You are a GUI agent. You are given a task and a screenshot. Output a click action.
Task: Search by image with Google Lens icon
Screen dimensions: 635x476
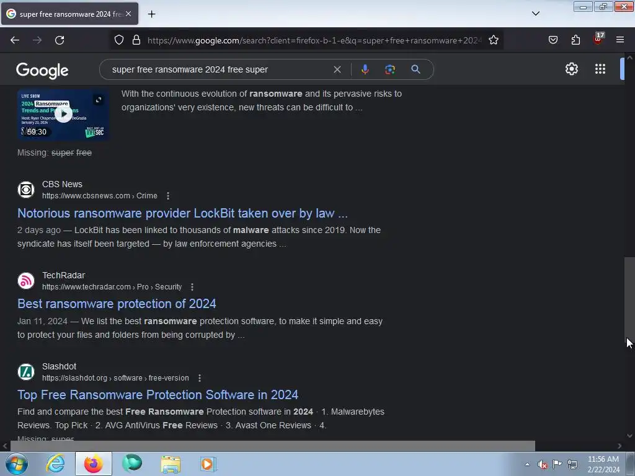389,69
